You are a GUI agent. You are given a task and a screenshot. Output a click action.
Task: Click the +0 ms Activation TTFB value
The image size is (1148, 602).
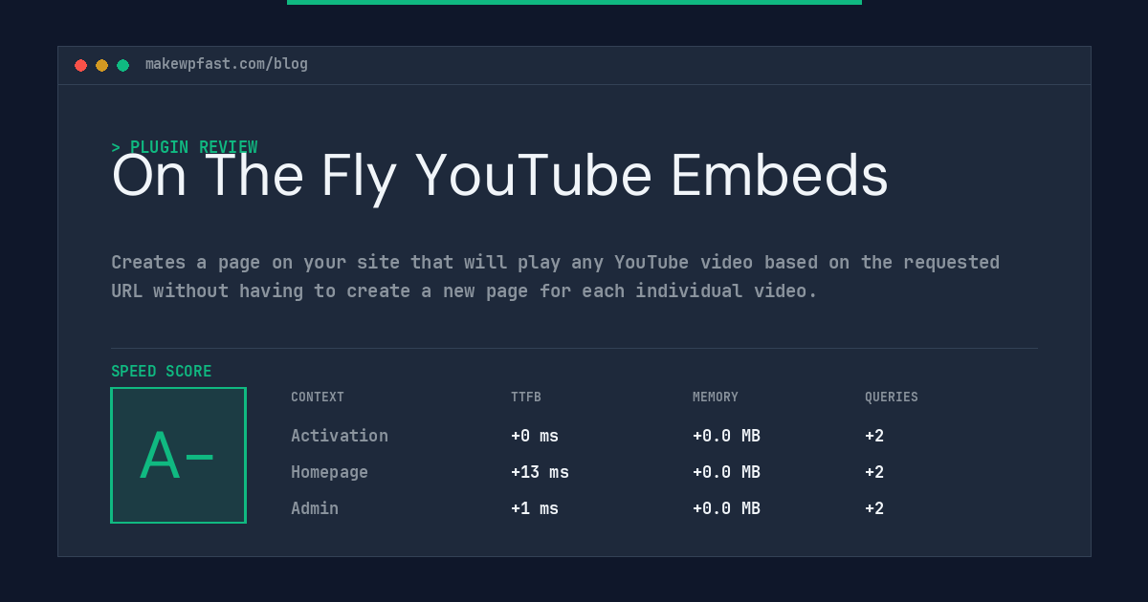(x=535, y=436)
